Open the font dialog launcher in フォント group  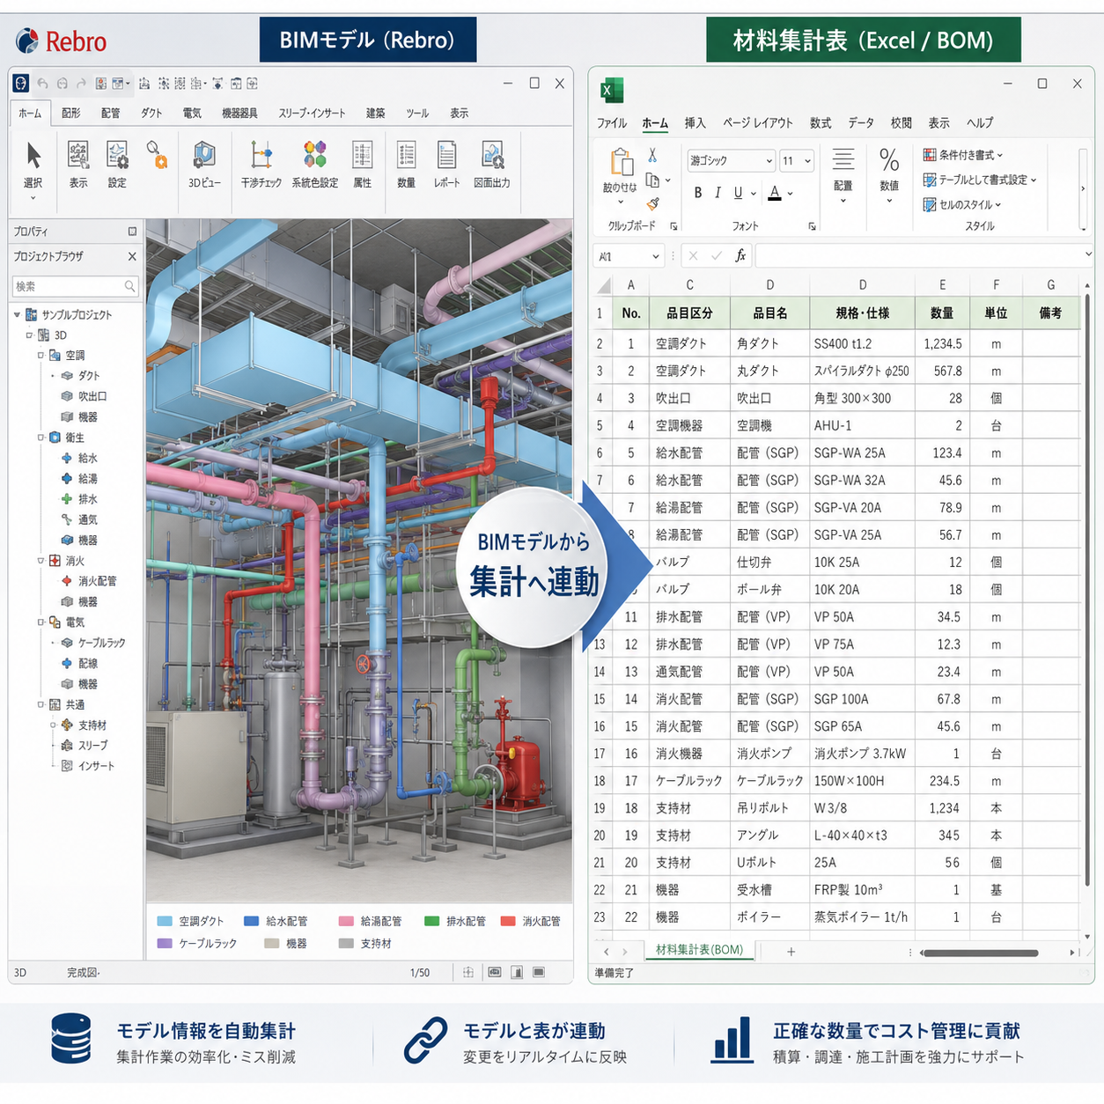point(812,226)
